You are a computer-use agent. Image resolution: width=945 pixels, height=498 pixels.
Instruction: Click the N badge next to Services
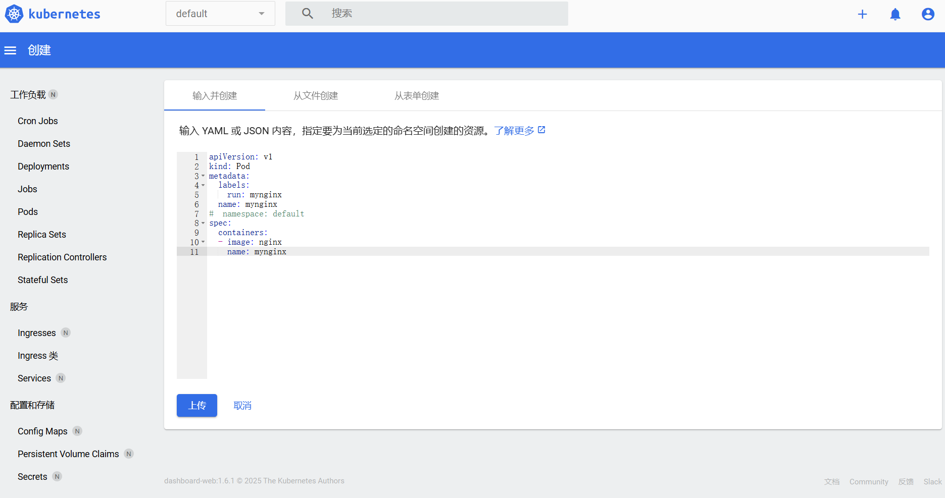(61, 378)
